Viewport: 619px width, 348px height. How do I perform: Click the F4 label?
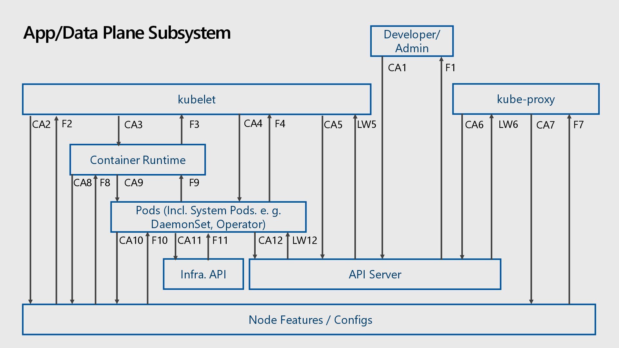(280, 124)
